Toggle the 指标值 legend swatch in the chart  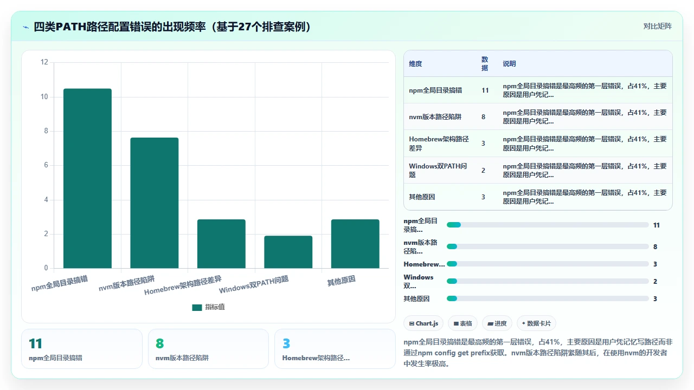coord(197,307)
